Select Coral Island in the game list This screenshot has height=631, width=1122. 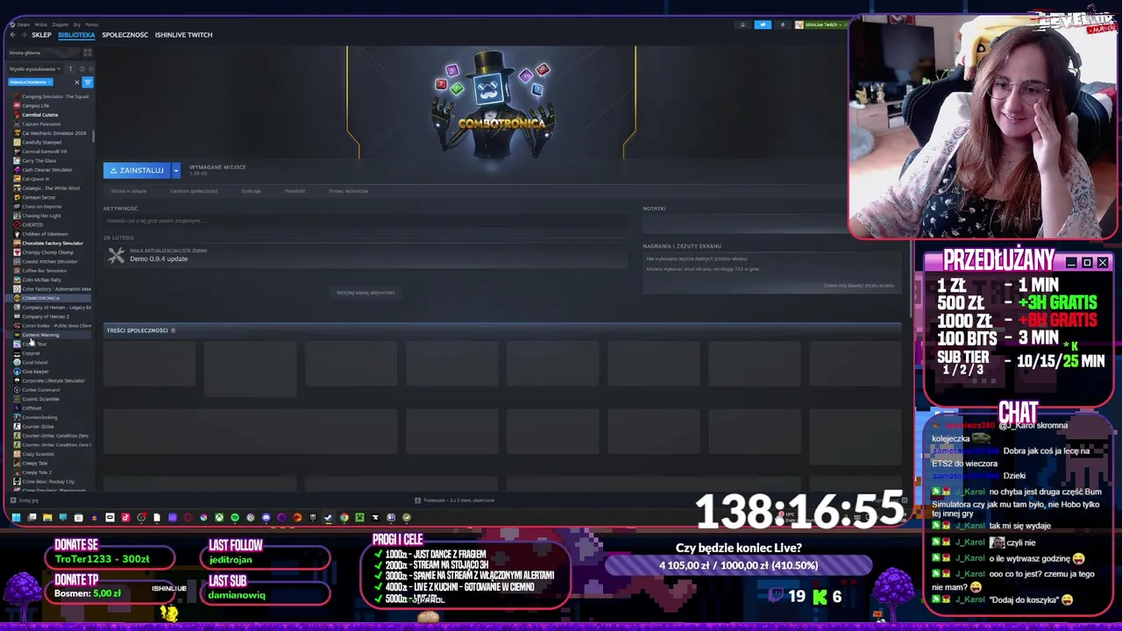pyautogui.click(x=35, y=362)
